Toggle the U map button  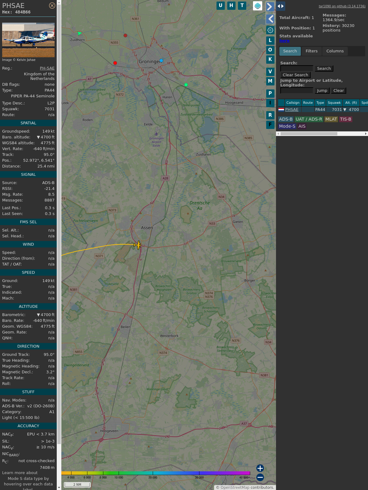coord(220,6)
